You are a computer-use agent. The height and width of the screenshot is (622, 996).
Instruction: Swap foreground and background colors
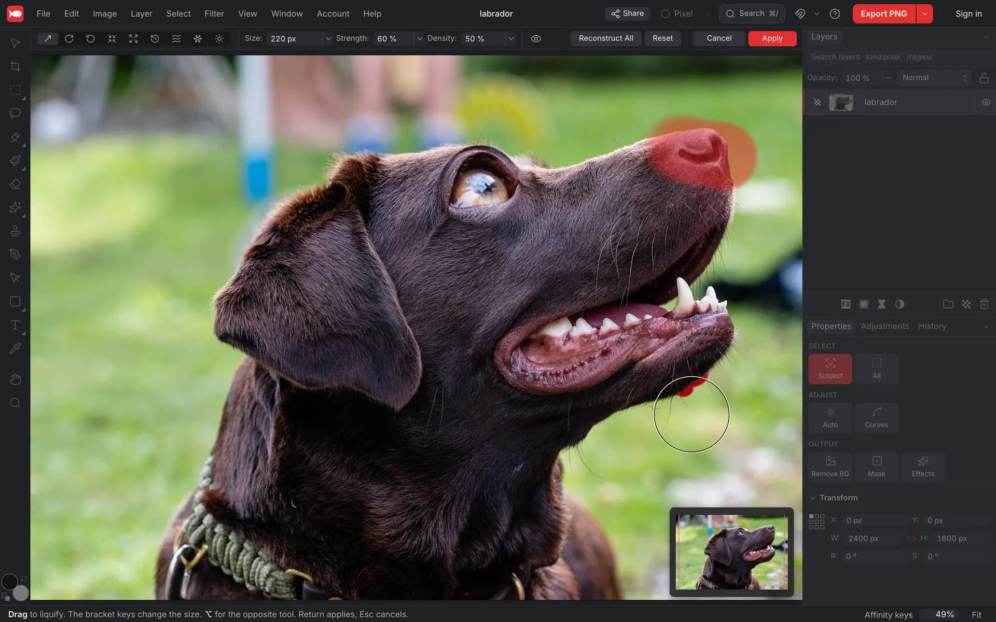[x=24, y=578]
